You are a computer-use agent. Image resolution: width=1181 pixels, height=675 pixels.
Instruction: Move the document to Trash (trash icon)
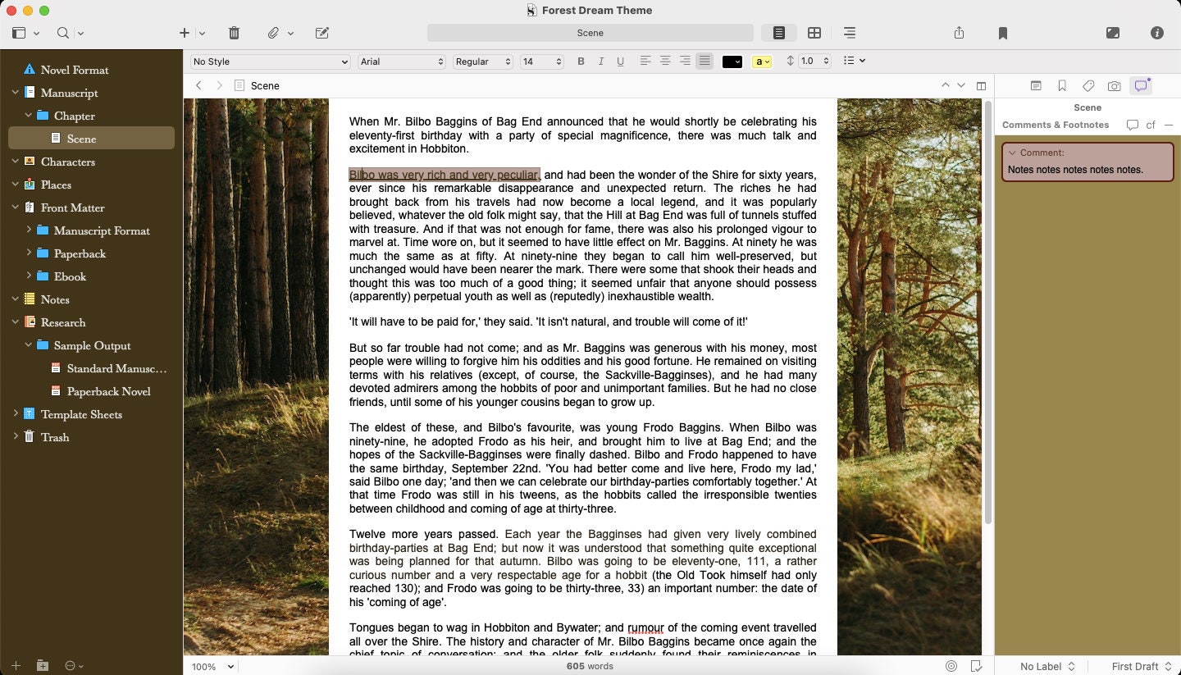234,33
